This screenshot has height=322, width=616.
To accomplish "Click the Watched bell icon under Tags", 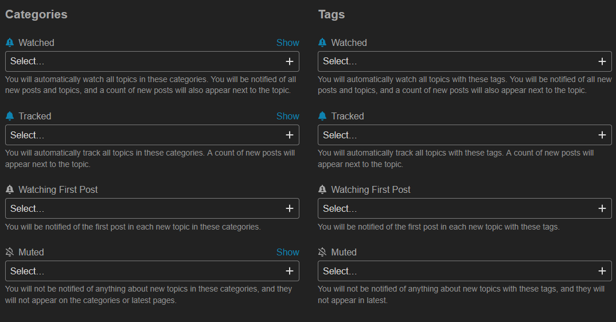I will [322, 42].
